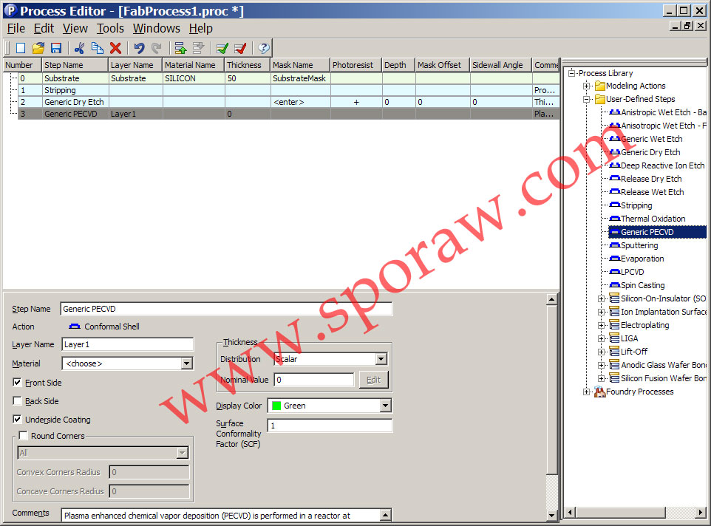The height and width of the screenshot is (526, 711).
Task: Enable the Back Side checkbox
Action: [x=17, y=401]
